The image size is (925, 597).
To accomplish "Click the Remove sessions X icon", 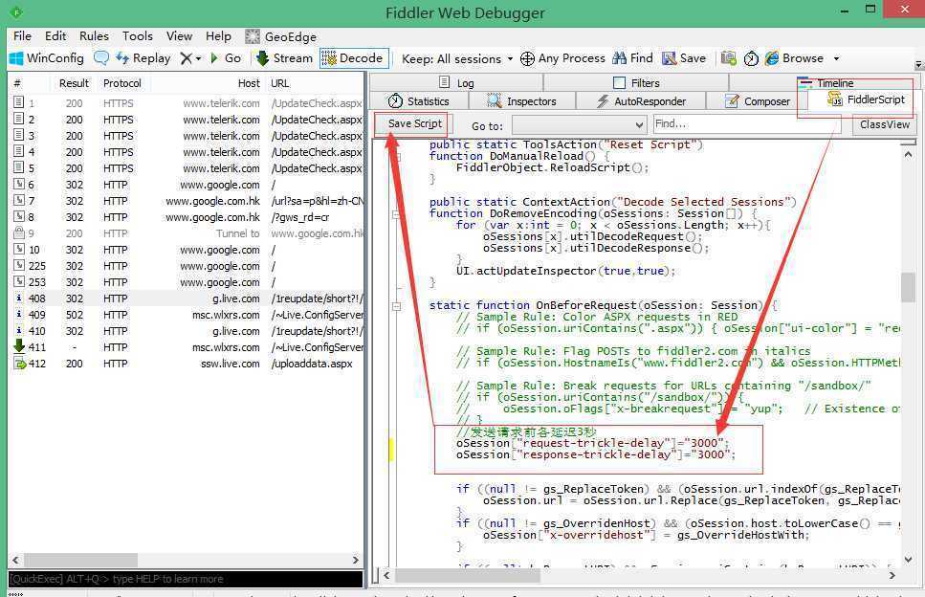I will (x=186, y=58).
